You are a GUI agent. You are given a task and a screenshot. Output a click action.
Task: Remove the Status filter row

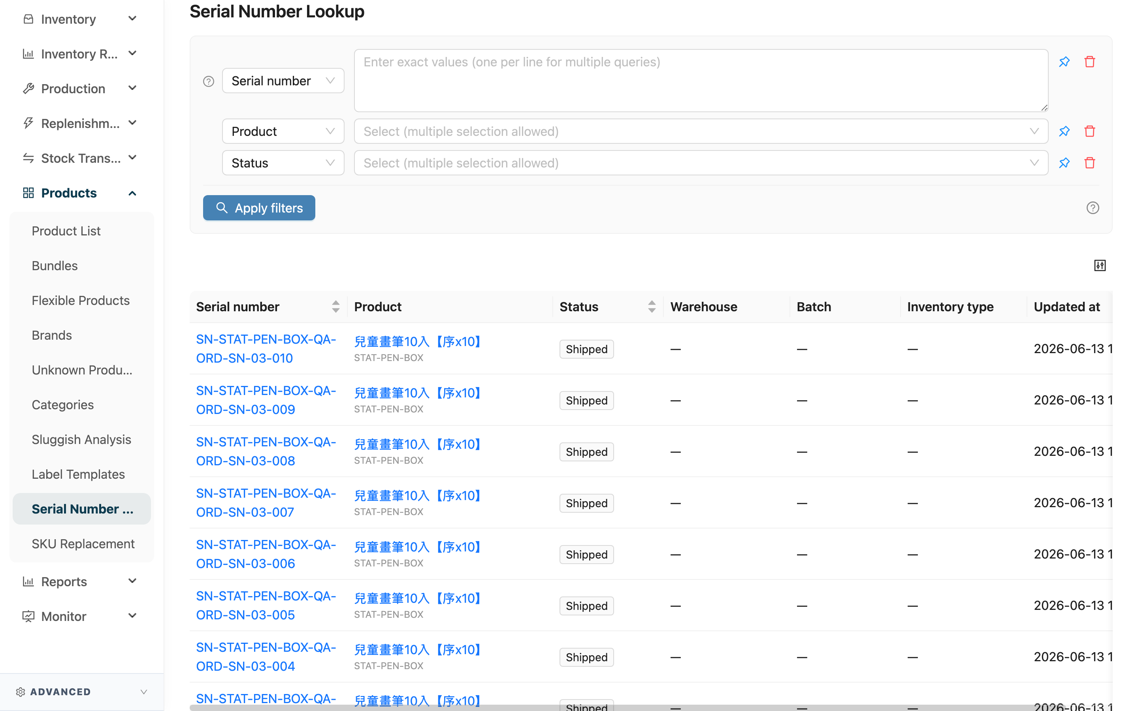[x=1089, y=163]
